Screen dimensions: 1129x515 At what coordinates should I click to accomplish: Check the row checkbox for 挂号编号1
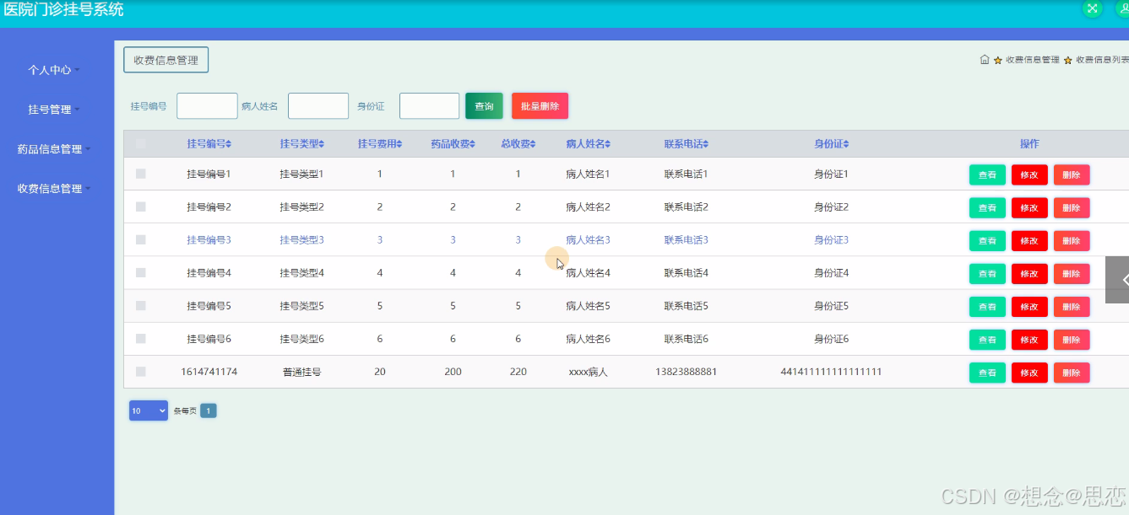[141, 174]
